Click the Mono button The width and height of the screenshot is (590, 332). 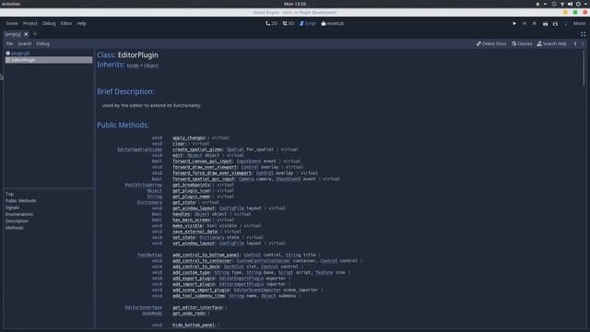coord(579,23)
